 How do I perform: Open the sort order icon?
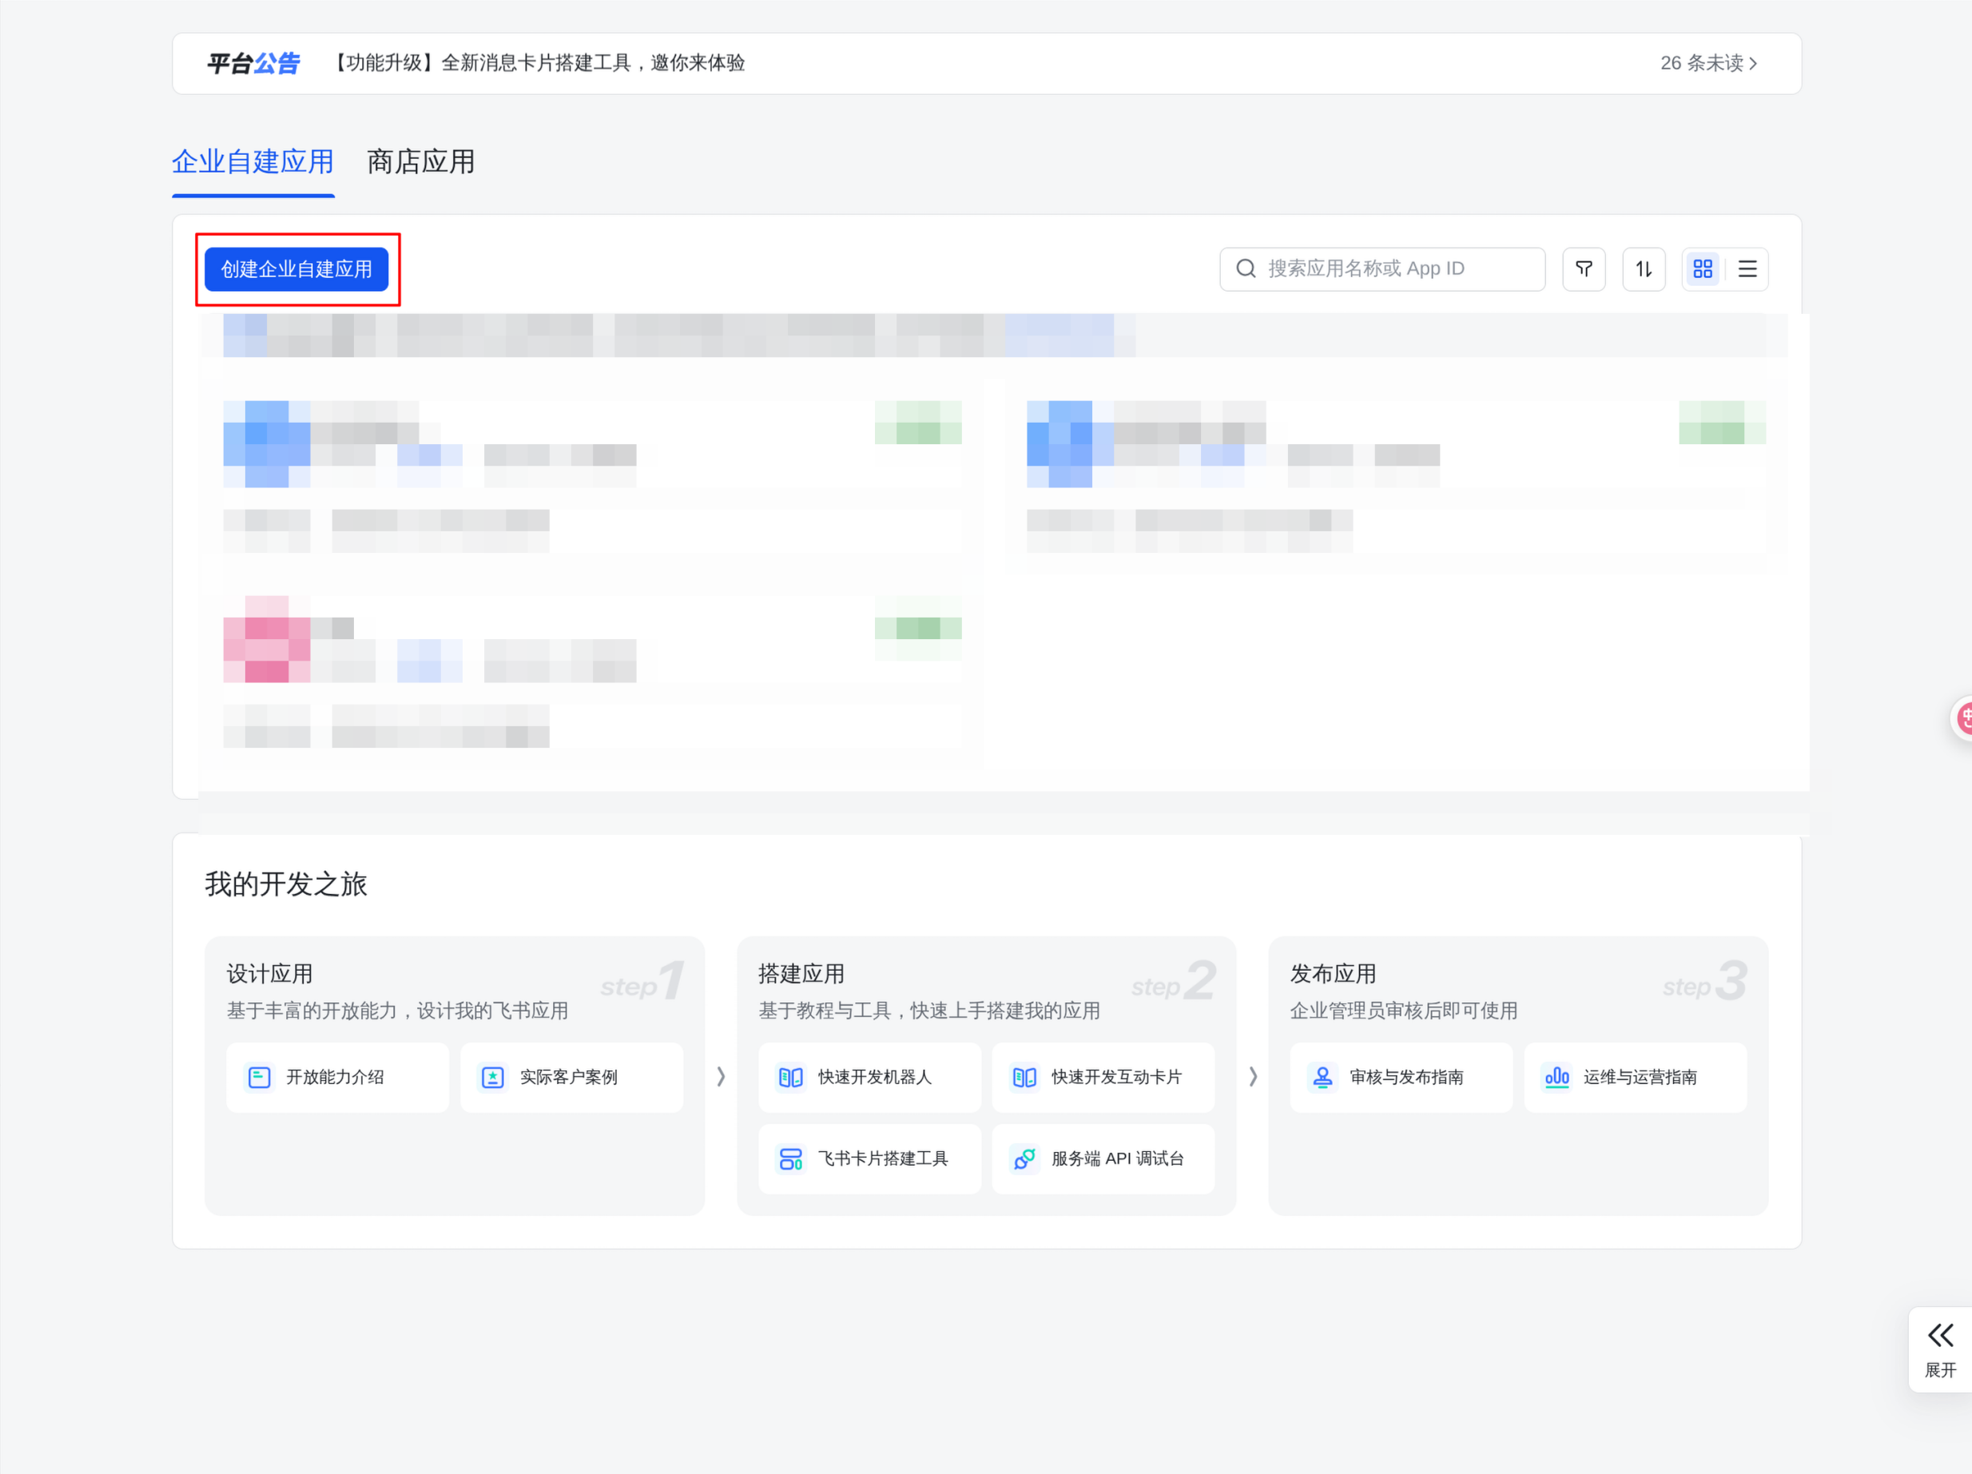click(x=1643, y=269)
